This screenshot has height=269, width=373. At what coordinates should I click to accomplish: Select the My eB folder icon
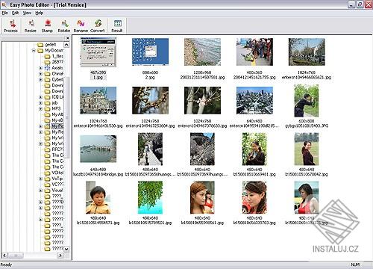pyautogui.click(x=47, y=120)
